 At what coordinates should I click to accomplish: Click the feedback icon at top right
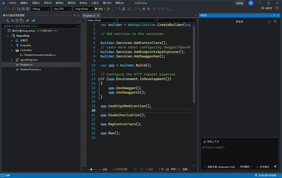[x=277, y=8]
